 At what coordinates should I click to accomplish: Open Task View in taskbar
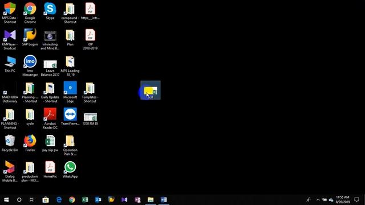pos(32,200)
